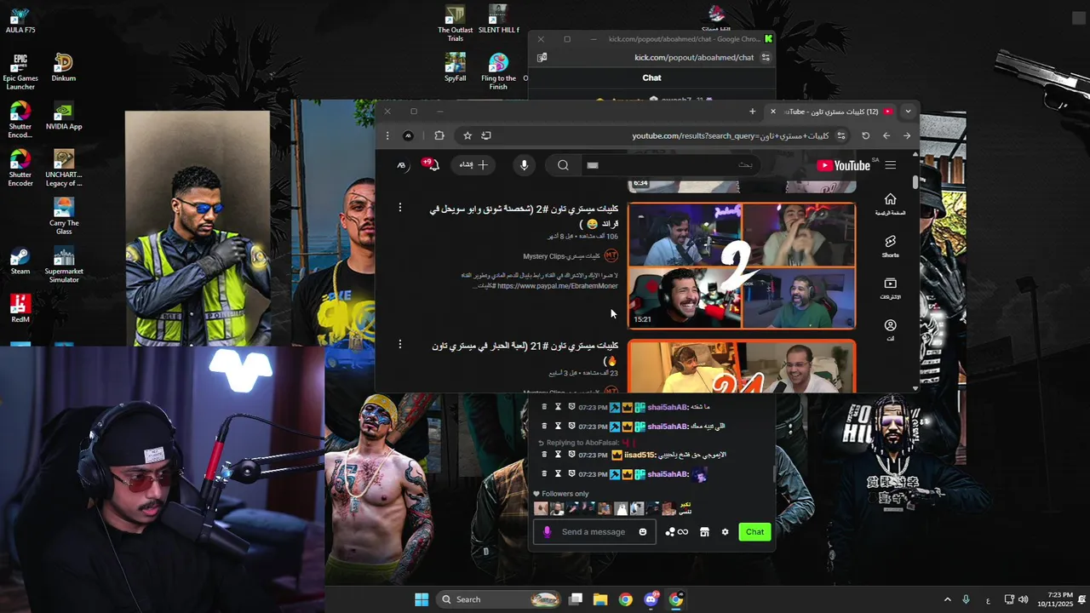Image resolution: width=1090 pixels, height=613 pixels.
Task: Open the media control icon beside bookmark star
Action: pos(486,135)
